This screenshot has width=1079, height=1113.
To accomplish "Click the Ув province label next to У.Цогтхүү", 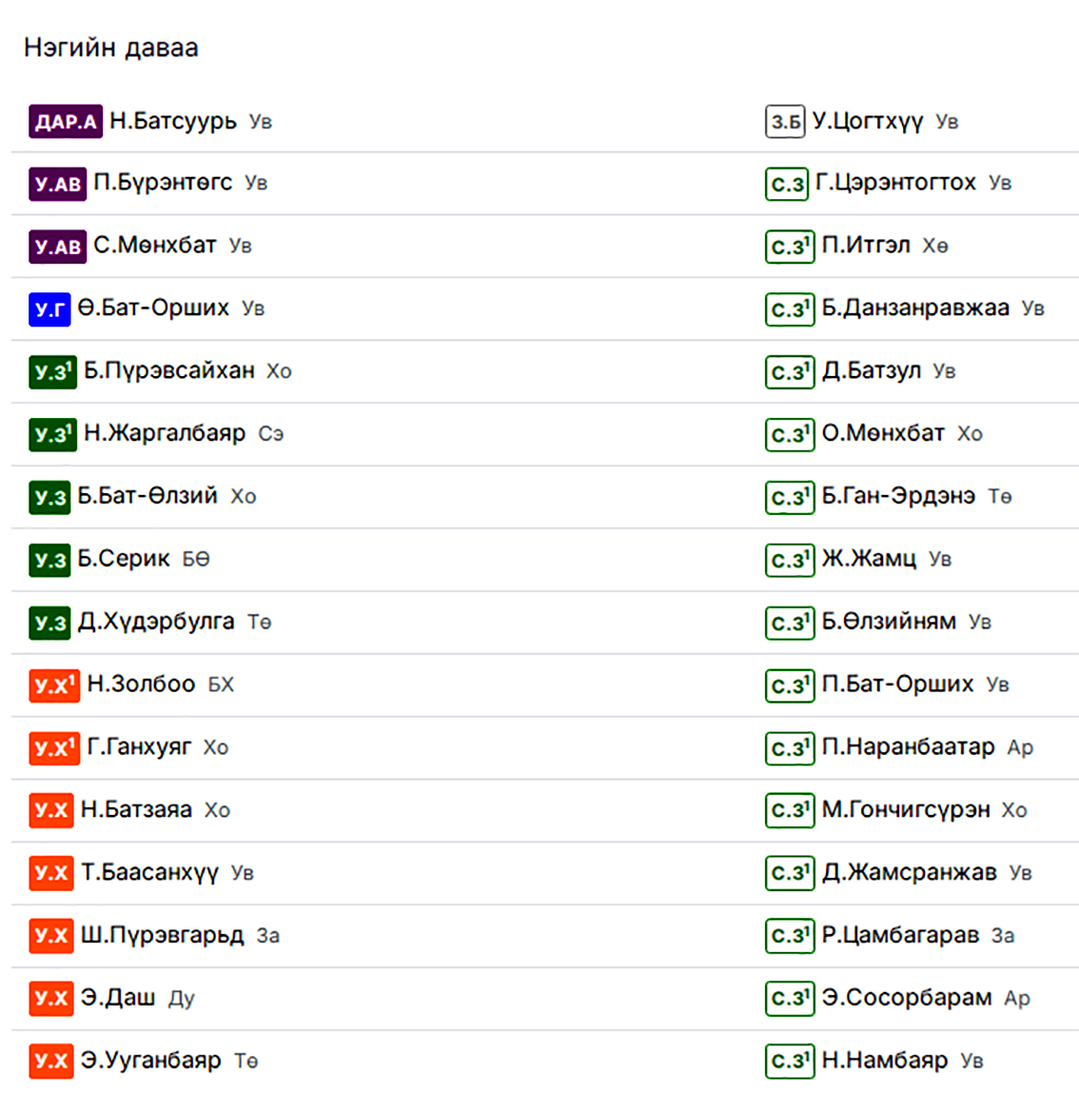I will point(947,122).
